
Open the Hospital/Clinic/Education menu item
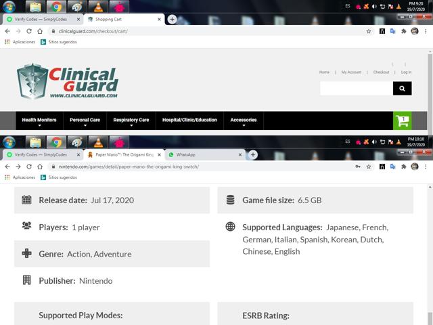[189, 120]
